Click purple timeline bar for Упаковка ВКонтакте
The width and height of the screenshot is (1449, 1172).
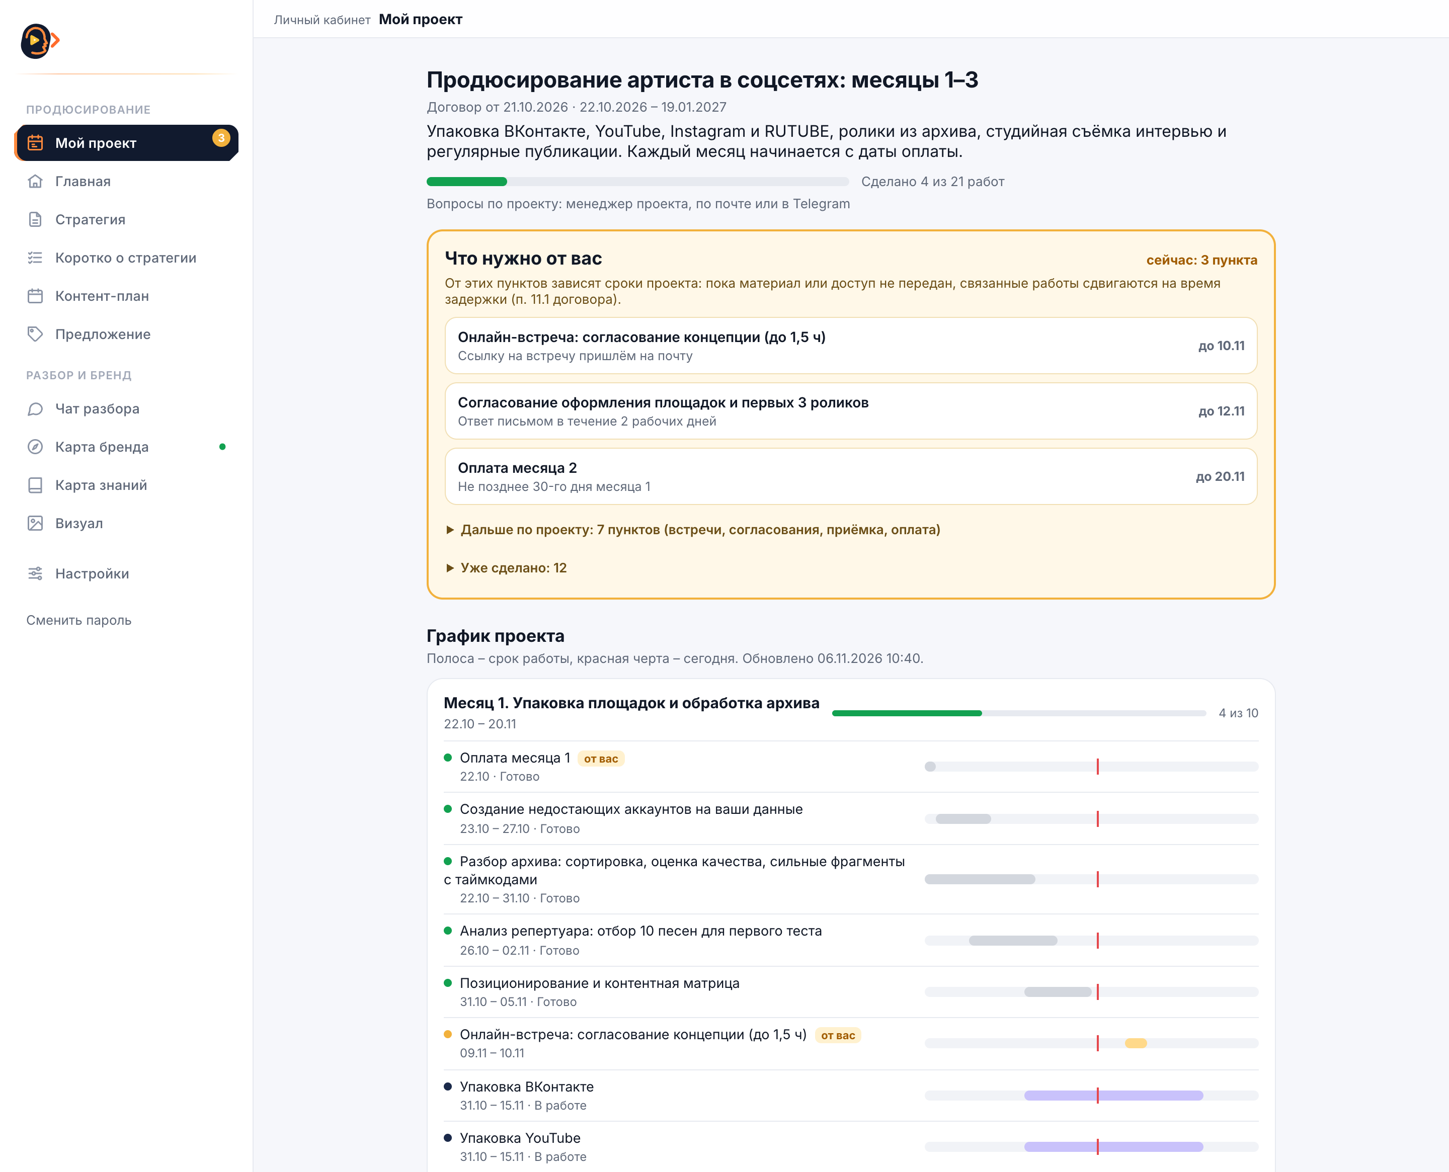1113,1095
